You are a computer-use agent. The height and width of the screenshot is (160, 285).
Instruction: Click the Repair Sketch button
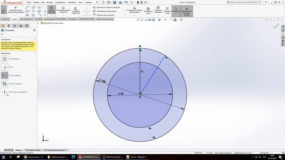[x=148, y=11]
